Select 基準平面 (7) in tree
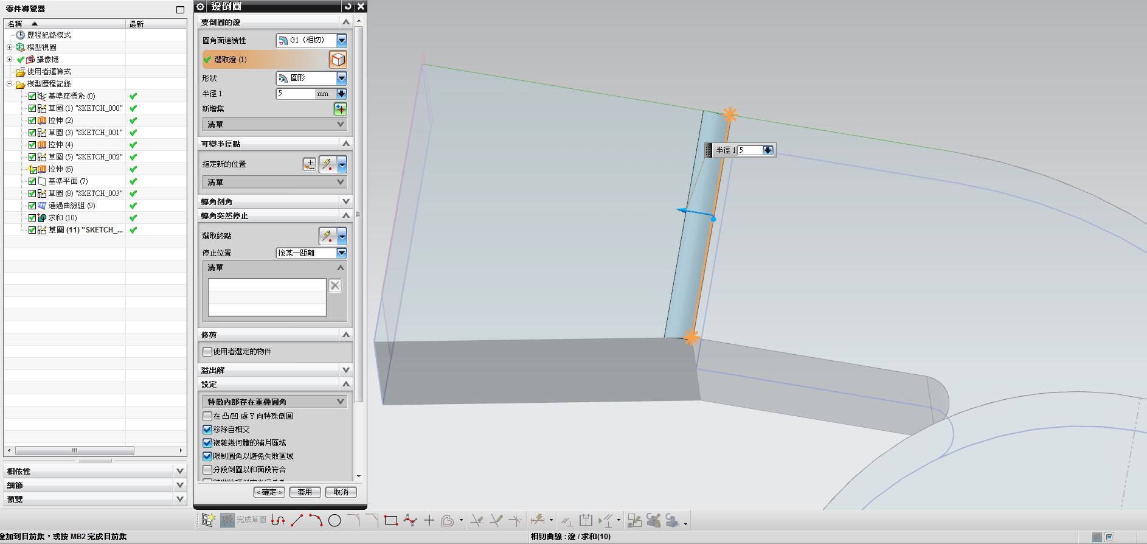 [x=68, y=181]
